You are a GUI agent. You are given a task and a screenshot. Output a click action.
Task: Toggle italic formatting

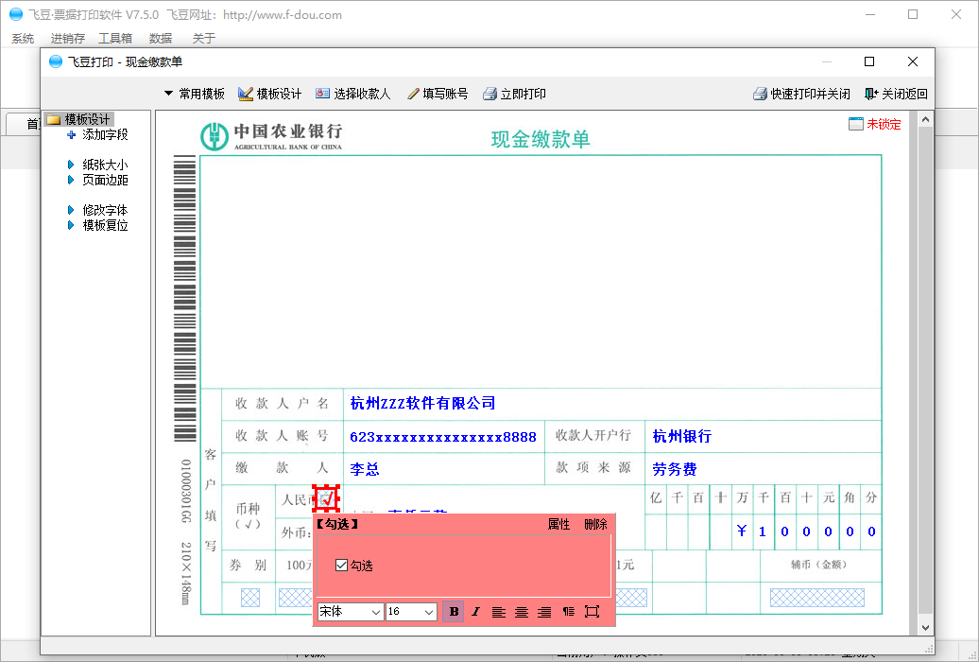[475, 611]
